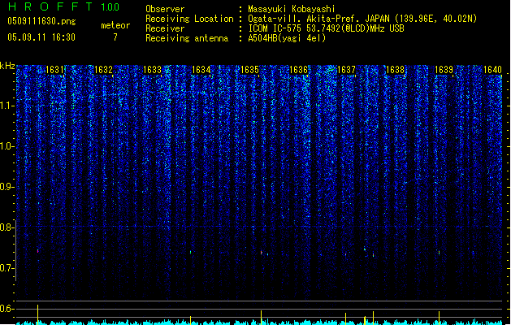
Task: Click the meteor echo spot after 1630
Action: [x=38, y=251]
